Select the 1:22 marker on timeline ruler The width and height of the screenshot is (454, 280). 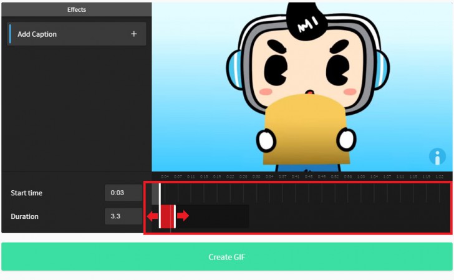click(x=440, y=176)
